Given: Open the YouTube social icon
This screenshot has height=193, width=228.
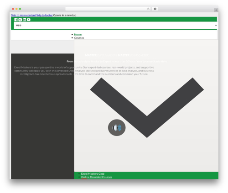Looking at the screenshot, I should point(29,20).
